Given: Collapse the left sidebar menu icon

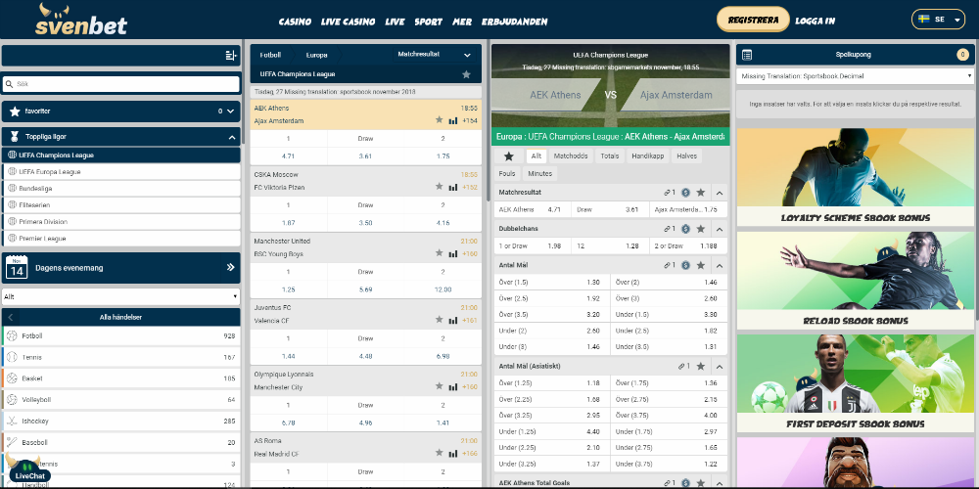Looking at the screenshot, I should click(x=231, y=56).
